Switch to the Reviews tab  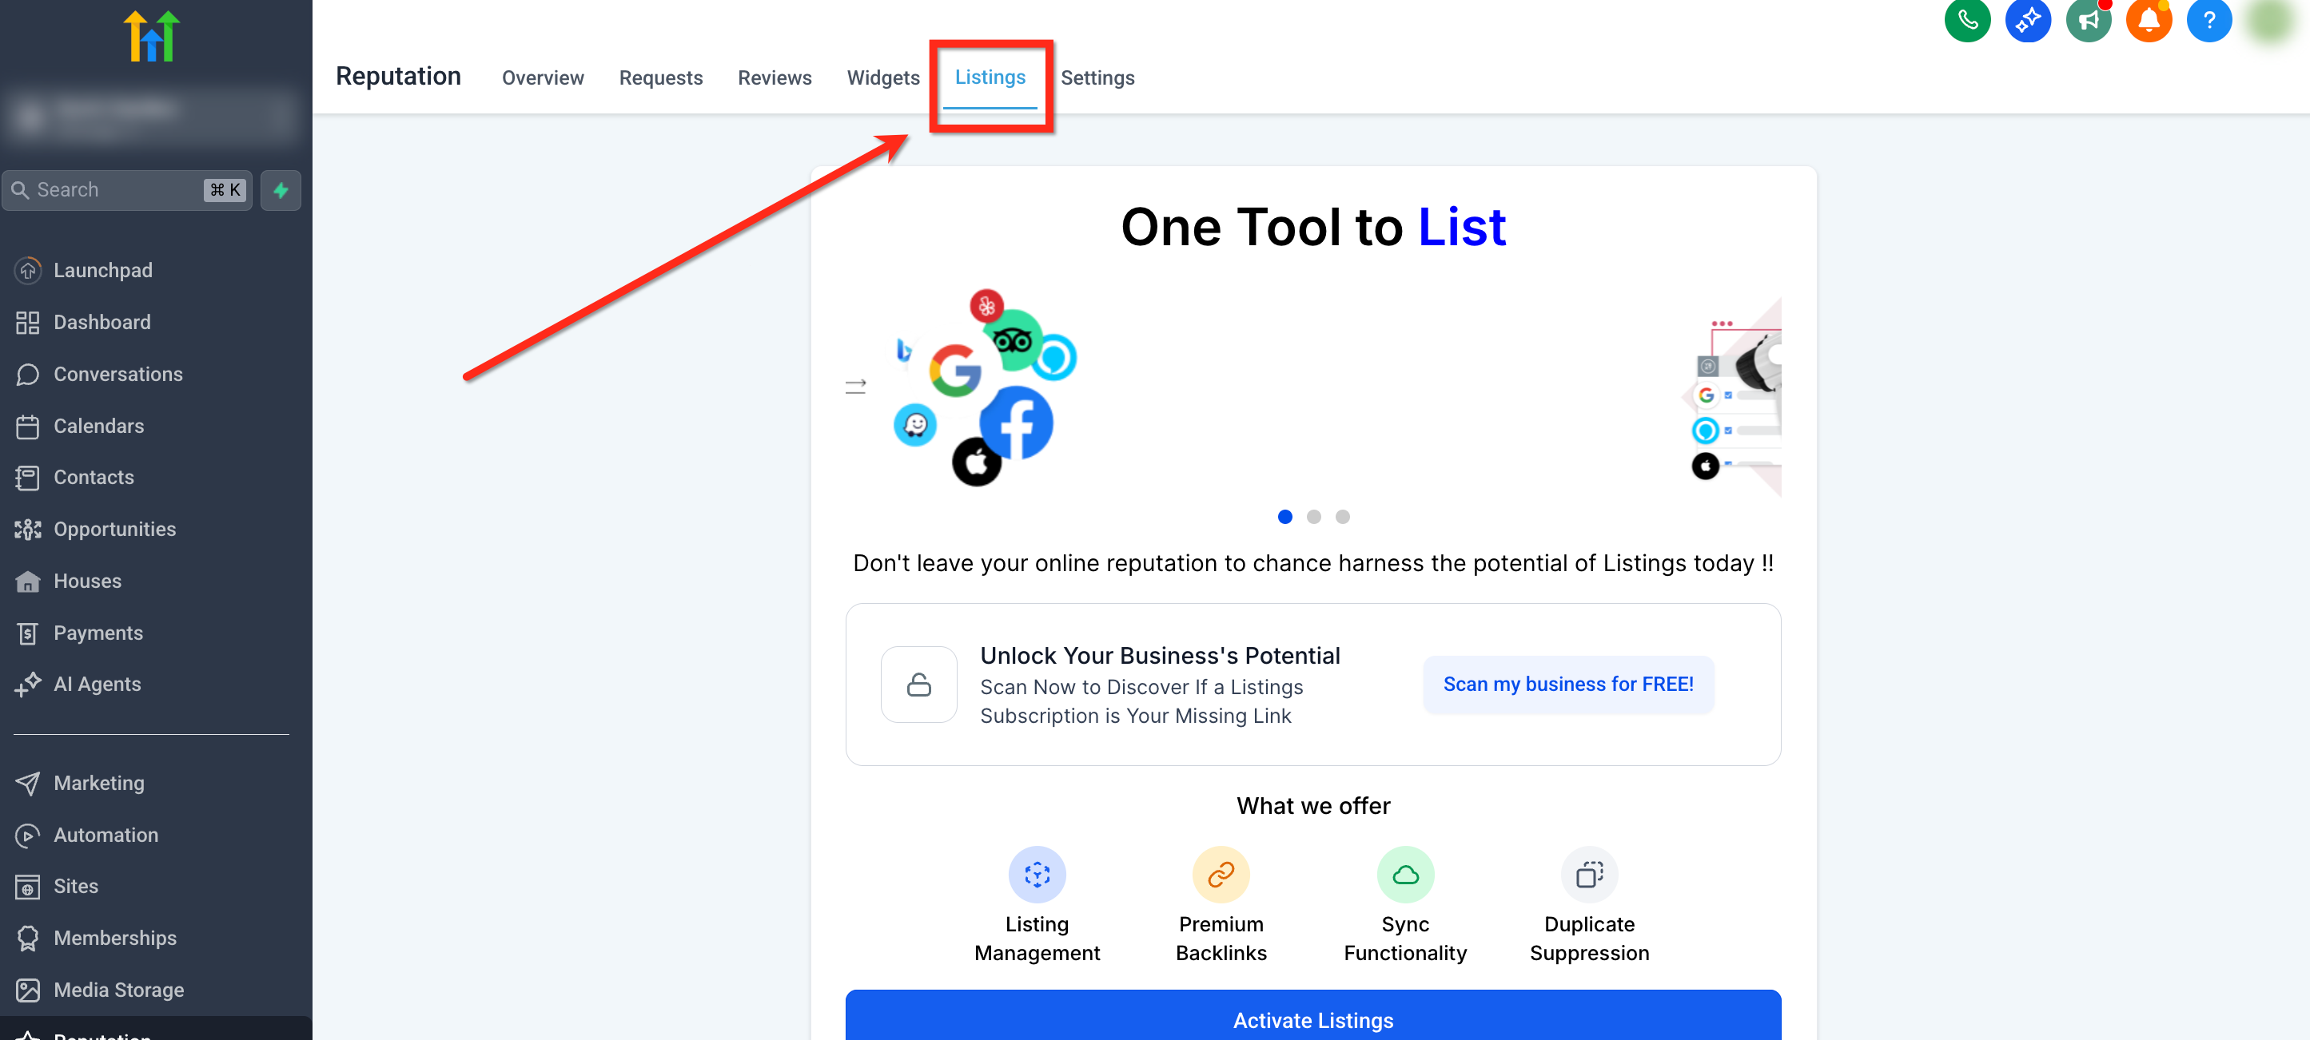click(774, 78)
